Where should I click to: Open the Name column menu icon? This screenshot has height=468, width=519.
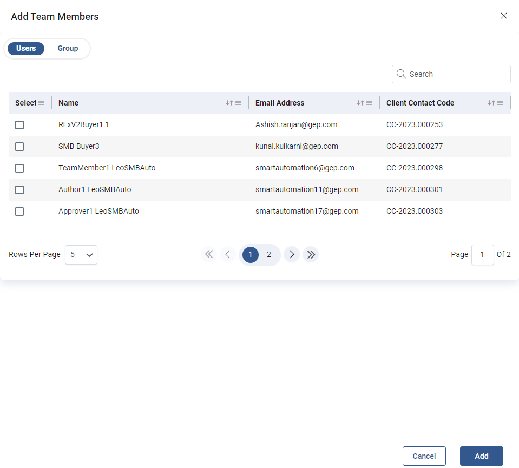(x=238, y=103)
